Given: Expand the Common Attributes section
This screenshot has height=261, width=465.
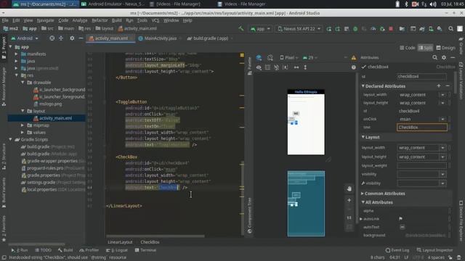Looking at the screenshot, I should [363, 194].
